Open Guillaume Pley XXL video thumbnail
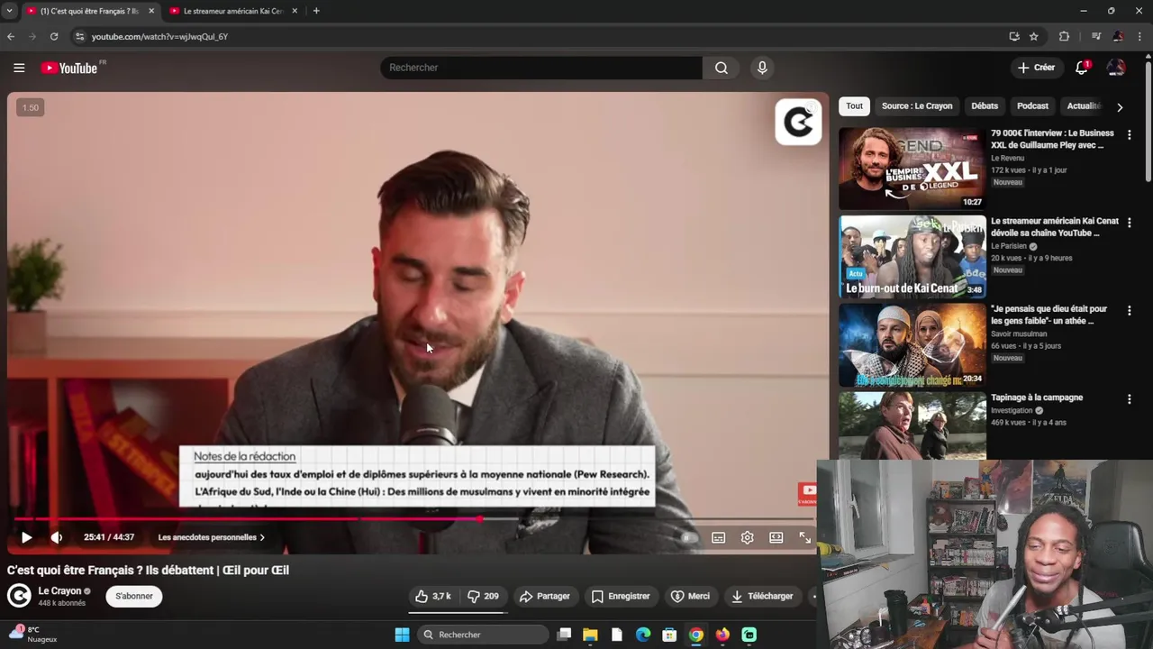Viewport: 1153px width, 649px height. coord(912,169)
